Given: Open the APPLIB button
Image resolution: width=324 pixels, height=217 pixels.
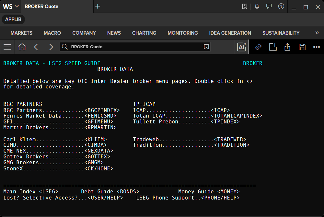Looking at the screenshot, I should coord(13,19).
